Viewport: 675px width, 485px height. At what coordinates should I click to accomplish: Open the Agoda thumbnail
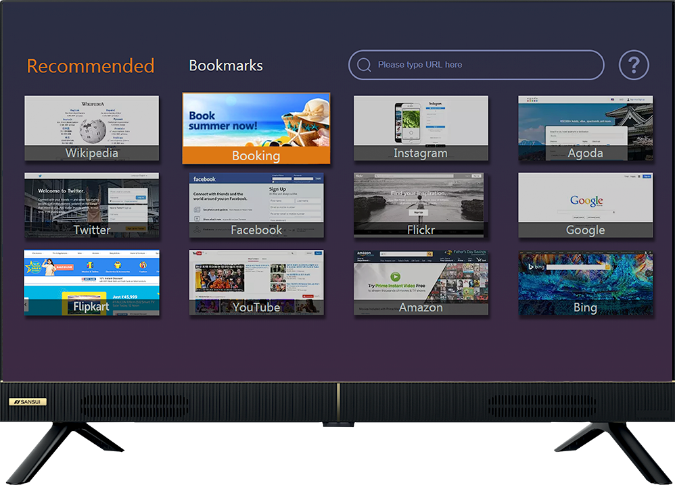(x=586, y=128)
